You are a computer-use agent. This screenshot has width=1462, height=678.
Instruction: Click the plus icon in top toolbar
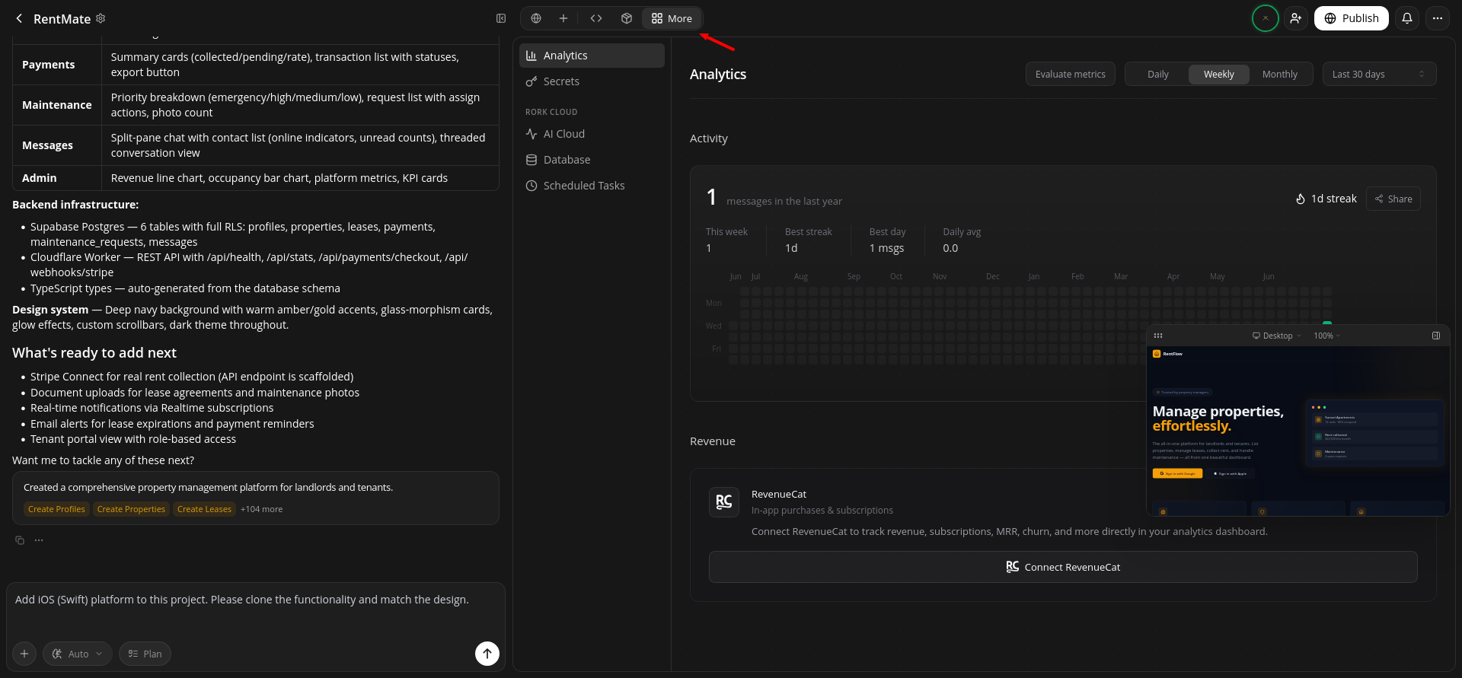(563, 18)
